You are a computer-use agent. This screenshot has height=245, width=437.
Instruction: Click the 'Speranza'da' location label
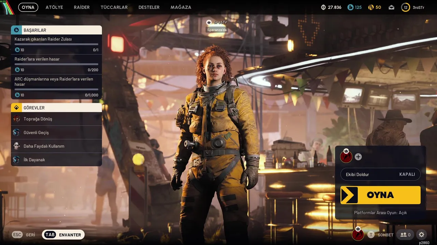(x=217, y=30)
